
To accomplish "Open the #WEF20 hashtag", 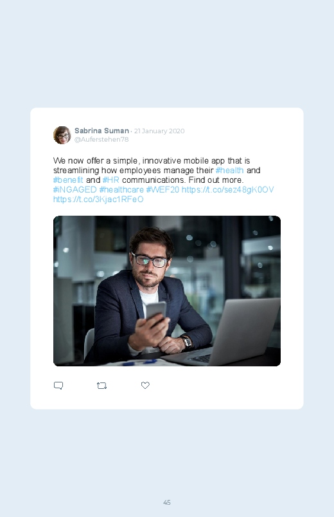I will [163, 189].
